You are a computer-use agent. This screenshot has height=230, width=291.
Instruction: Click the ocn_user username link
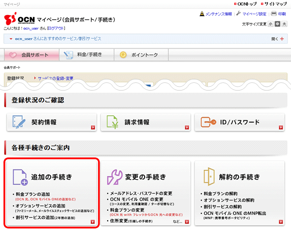pos(31,29)
